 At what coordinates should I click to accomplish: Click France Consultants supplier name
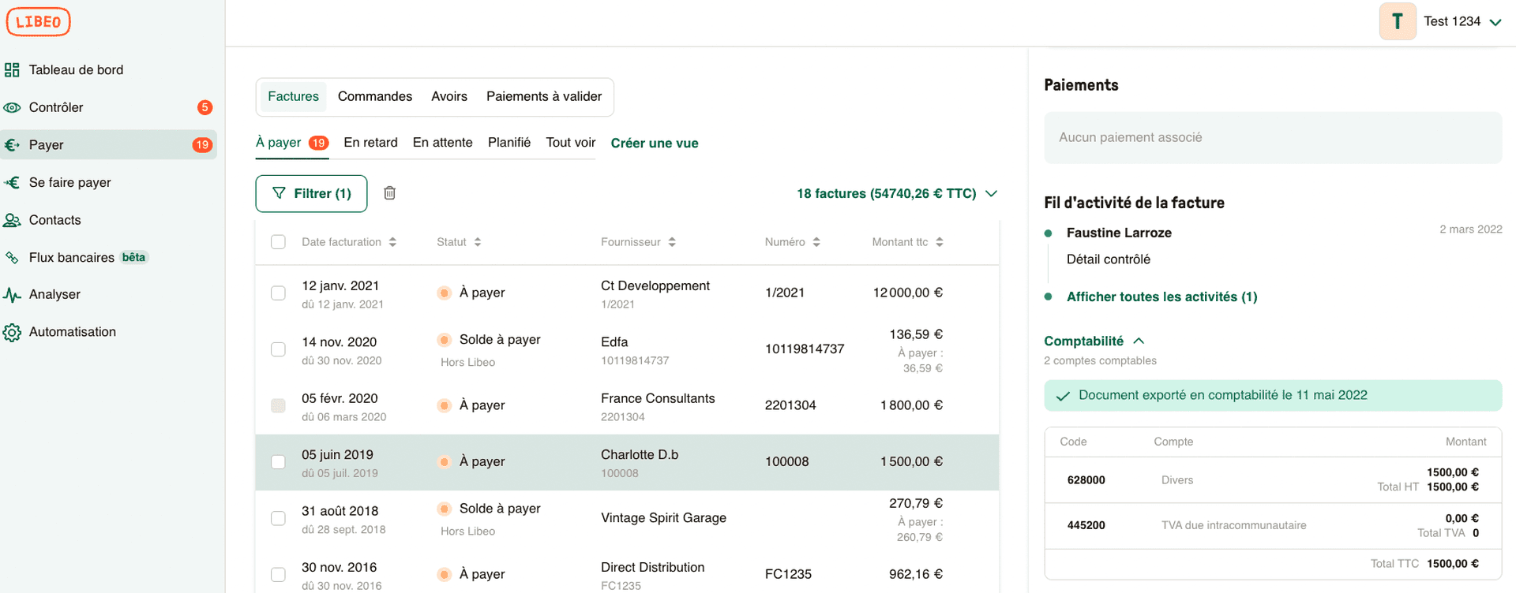[658, 399]
